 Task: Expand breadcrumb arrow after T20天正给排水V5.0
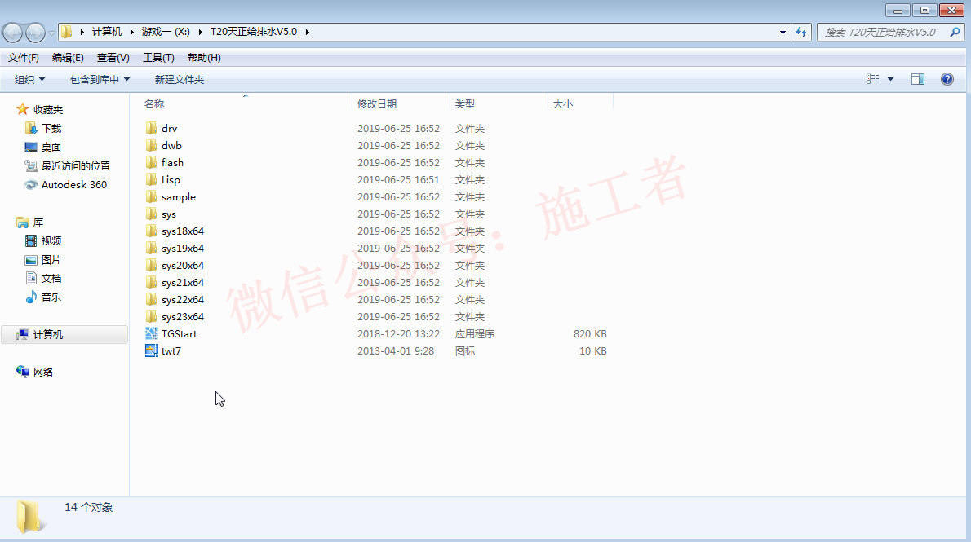(307, 32)
